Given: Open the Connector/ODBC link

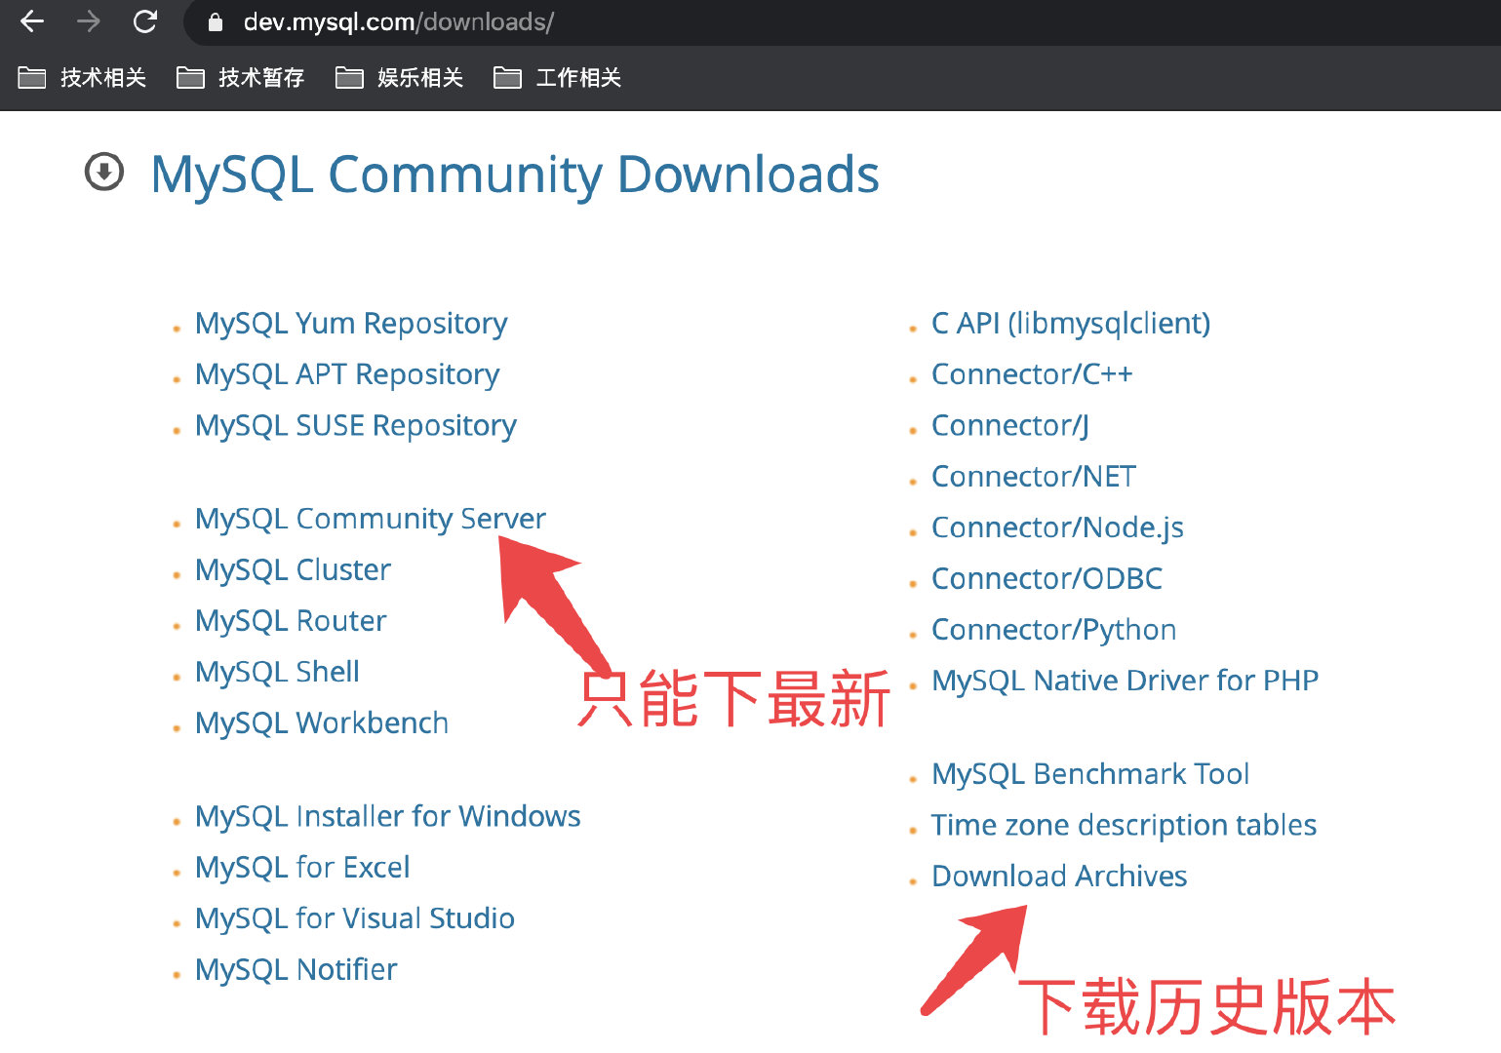Looking at the screenshot, I should [1047, 579].
